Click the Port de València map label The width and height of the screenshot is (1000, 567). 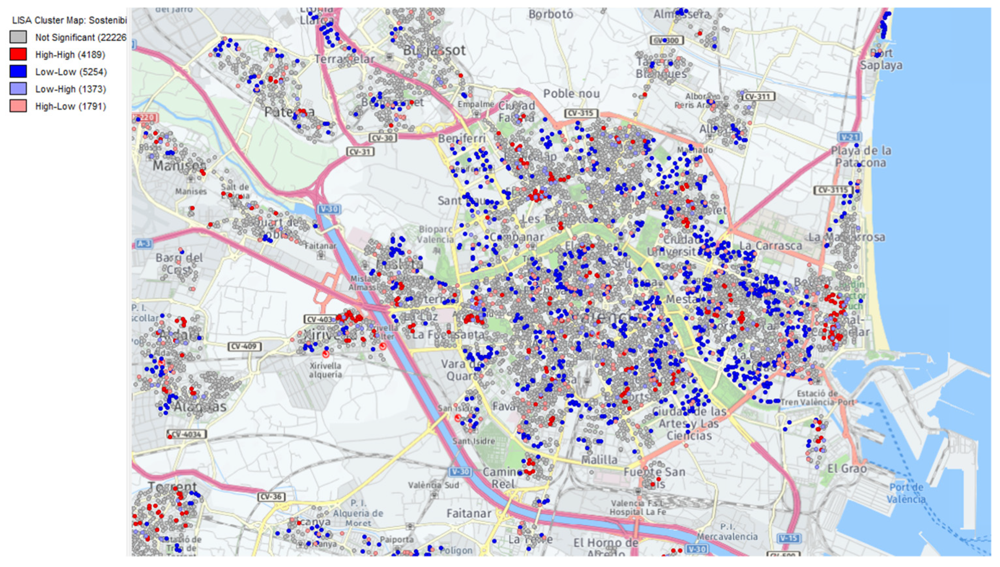coord(906,493)
